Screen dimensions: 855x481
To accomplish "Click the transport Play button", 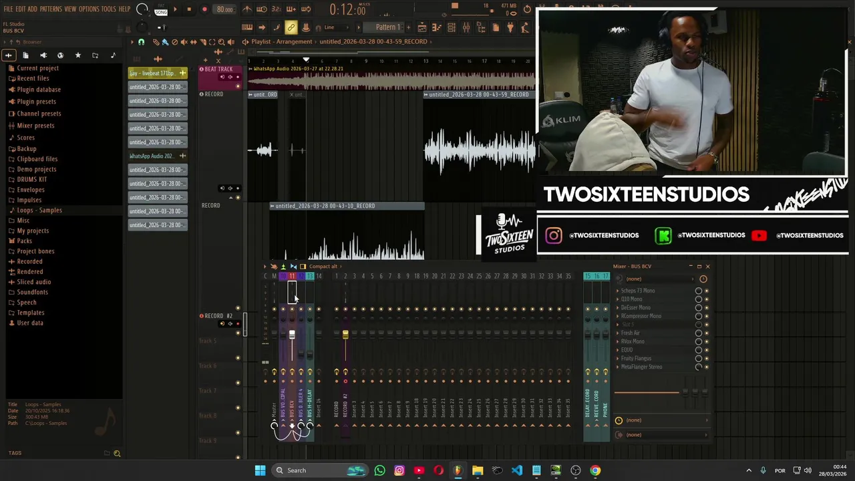I will click(x=175, y=9).
